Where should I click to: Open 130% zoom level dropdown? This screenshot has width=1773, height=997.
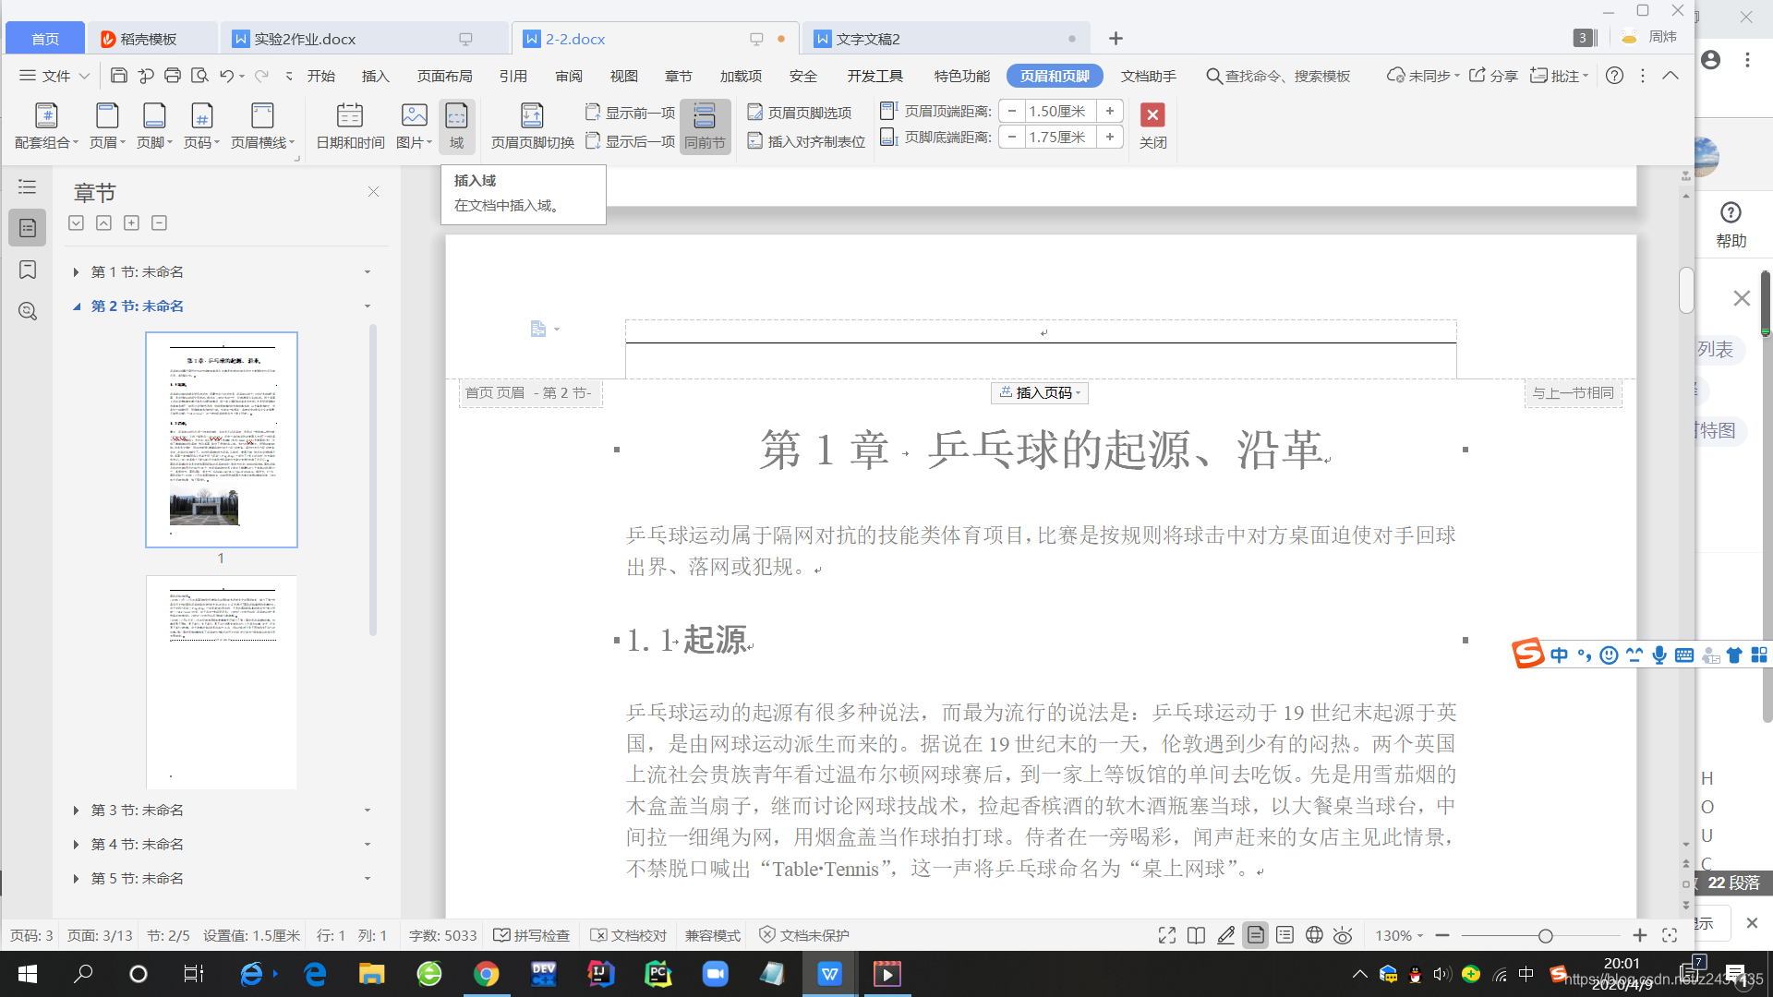coord(1398,935)
